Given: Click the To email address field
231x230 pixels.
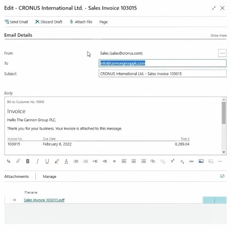Looking at the screenshot, I should tap(162, 63).
